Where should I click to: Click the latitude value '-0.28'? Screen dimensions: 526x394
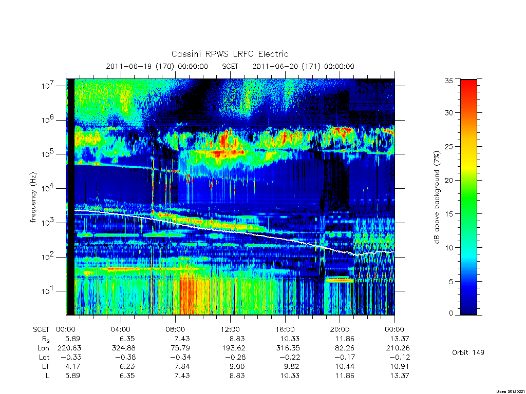coord(235,357)
